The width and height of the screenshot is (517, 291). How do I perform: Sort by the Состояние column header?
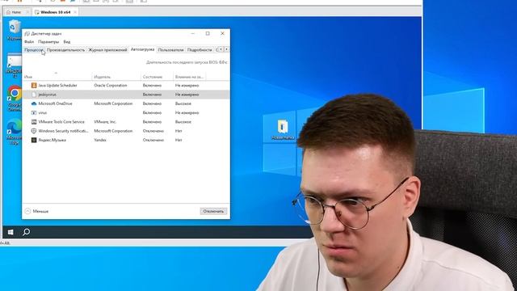157,76
